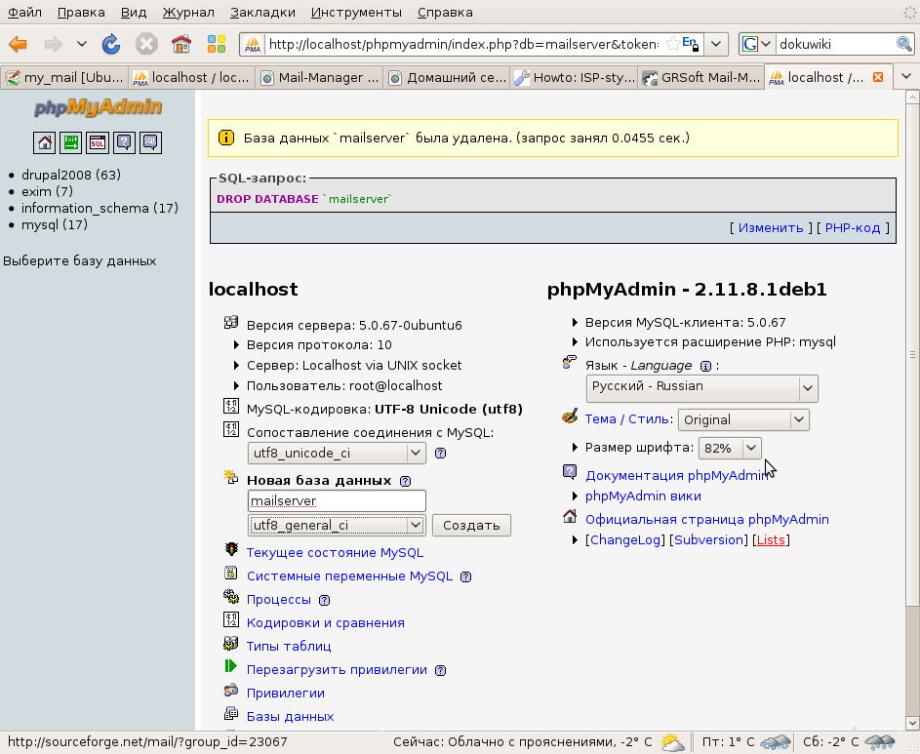Click the current weather cloudy icon in status bar
920x754 pixels.
coord(672,742)
